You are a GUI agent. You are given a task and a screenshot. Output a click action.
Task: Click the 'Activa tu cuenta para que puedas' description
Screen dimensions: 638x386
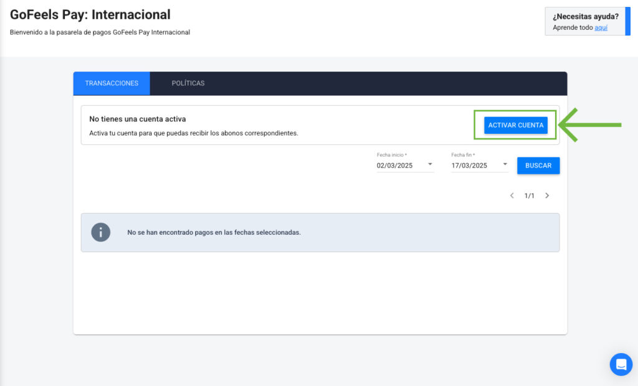click(194, 133)
